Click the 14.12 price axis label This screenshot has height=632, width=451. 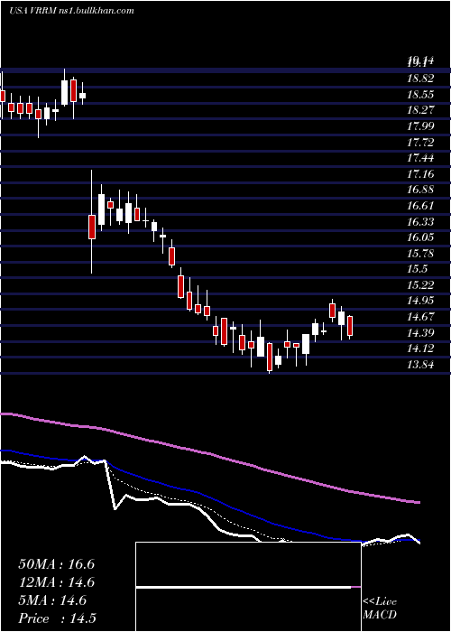421,349
